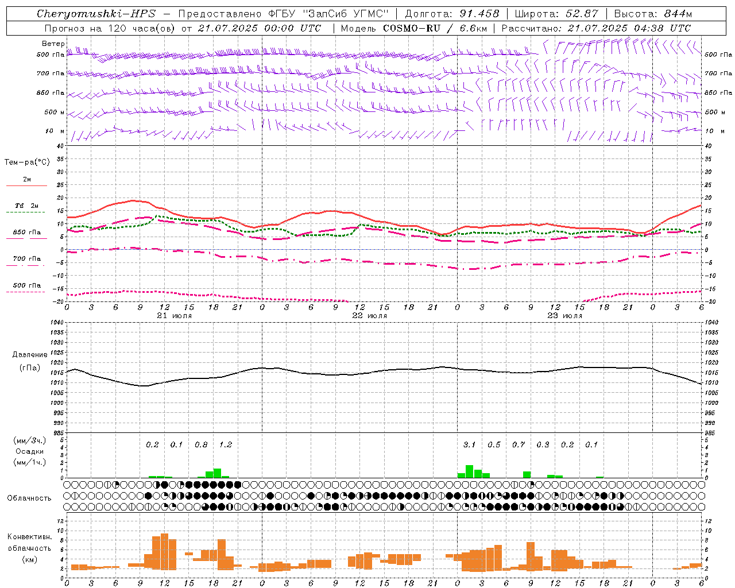
Task: Click the station name Cheryomushki-HPS in header
Action: (x=96, y=14)
